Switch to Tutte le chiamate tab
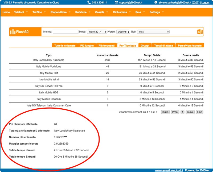This screenshot has width=213, height=172. (x=65, y=45)
